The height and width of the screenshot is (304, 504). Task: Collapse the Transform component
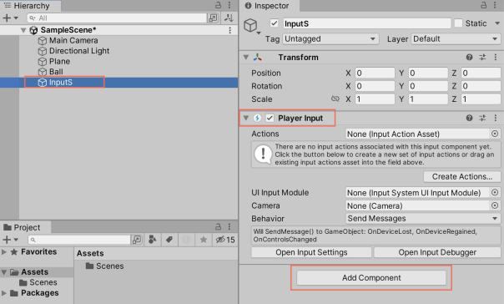246,58
